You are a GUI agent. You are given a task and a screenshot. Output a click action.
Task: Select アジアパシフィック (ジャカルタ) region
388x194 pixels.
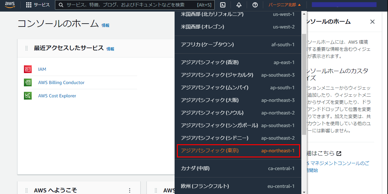238,75
